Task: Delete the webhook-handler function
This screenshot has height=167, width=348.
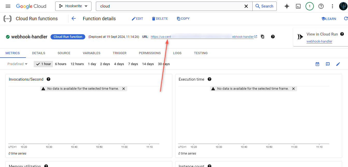Action: 160,18
